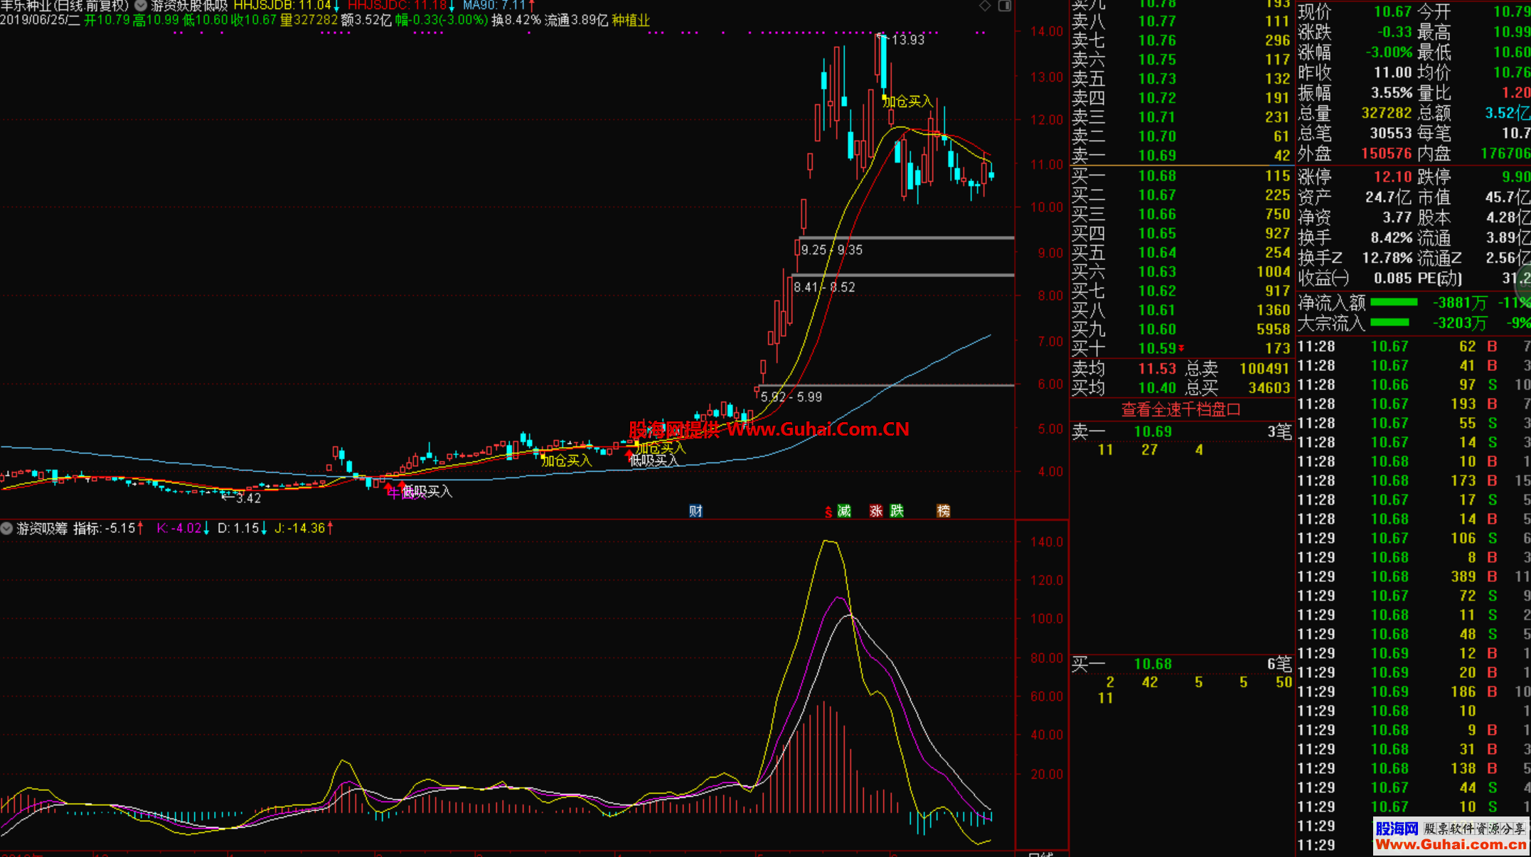Open the 游资吸筹 sub-indicator dropdown circle

point(7,528)
